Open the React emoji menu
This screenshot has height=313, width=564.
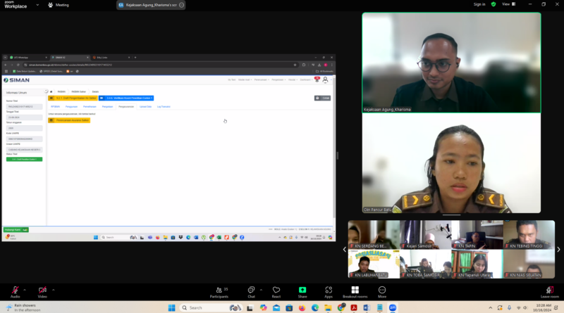[276, 291]
